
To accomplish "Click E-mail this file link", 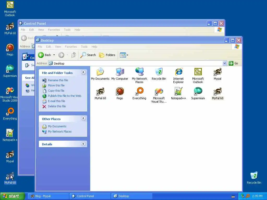I will pyautogui.click(x=57, y=101).
